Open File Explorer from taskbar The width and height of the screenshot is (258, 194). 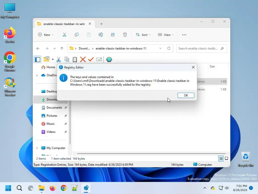click(42, 188)
